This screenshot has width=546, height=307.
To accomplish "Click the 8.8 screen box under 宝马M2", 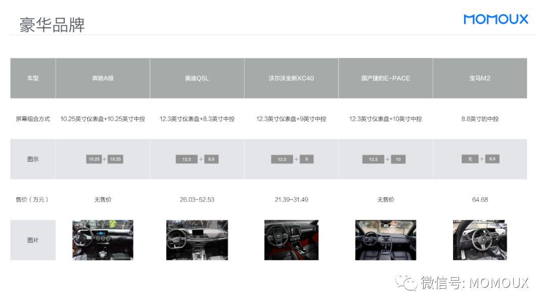I will [x=492, y=159].
